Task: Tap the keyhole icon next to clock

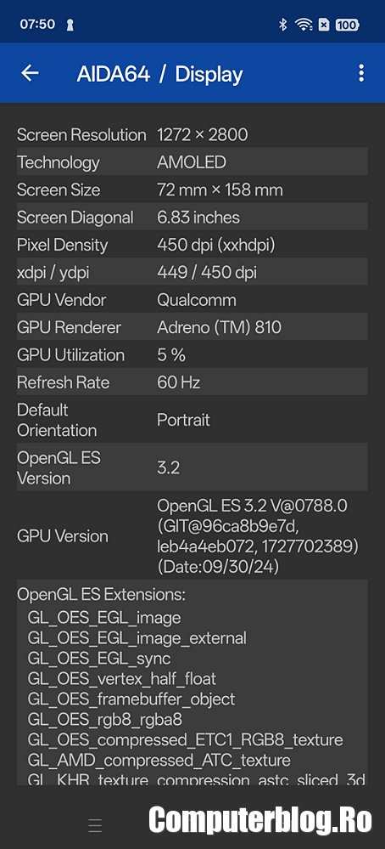Action: pyautogui.click(x=70, y=25)
